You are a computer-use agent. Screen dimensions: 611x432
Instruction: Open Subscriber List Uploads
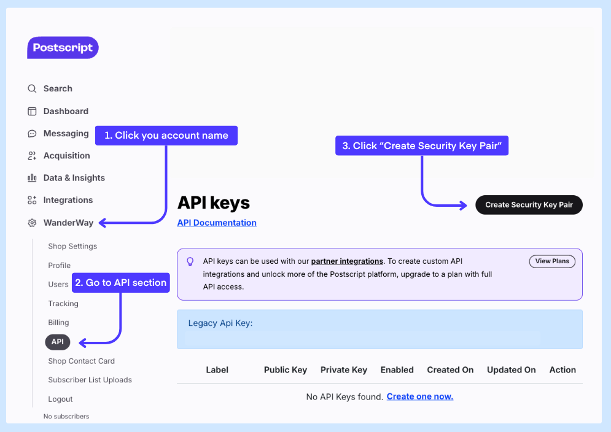(90, 380)
